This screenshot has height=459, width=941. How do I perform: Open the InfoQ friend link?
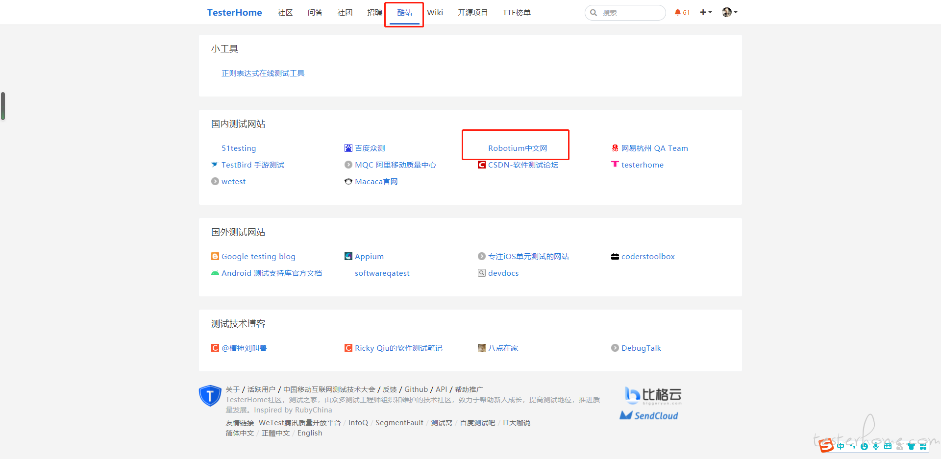(x=358, y=422)
